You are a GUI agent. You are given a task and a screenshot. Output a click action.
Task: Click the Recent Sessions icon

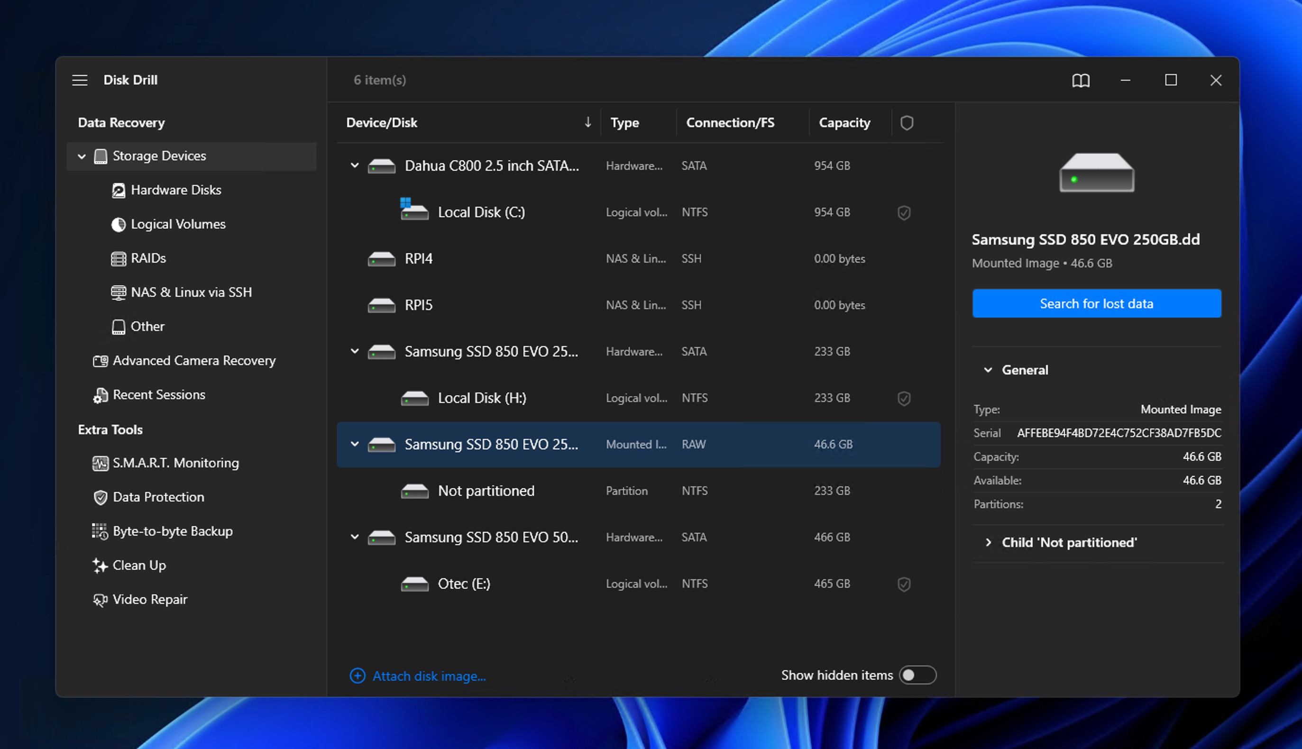[x=101, y=395]
